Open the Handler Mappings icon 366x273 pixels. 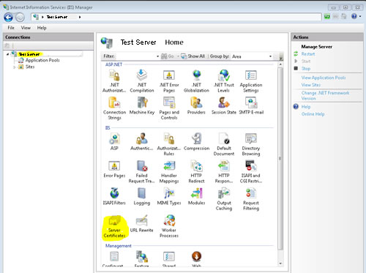click(x=169, y=172)
